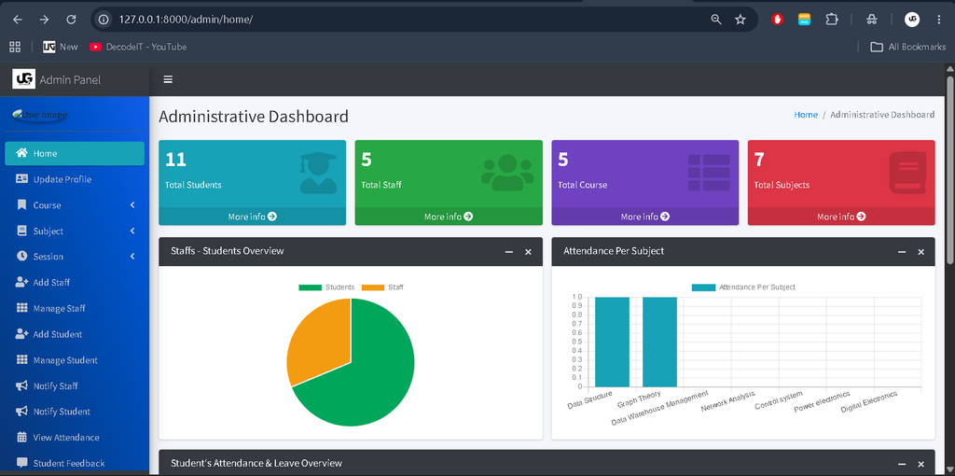Click the User Image in sidebar
The image size is (955, 476).
click(x=41, y=115)
